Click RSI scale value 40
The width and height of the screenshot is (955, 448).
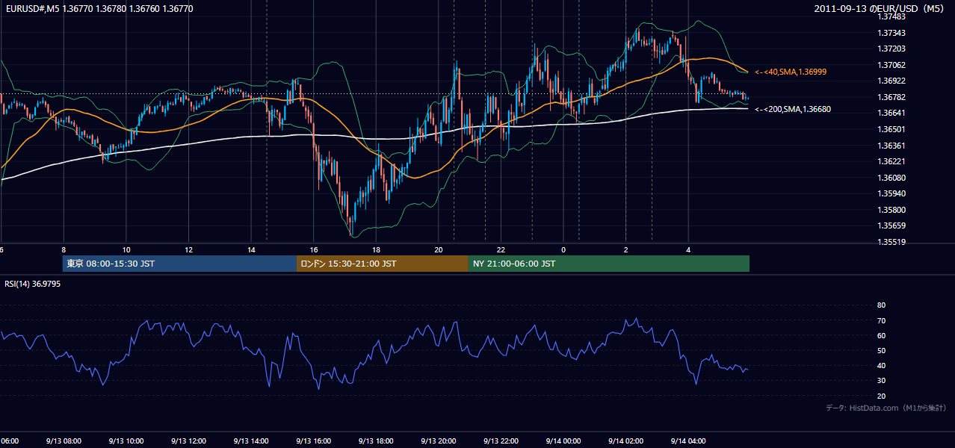pyautogui.click(x=881, y=365)
